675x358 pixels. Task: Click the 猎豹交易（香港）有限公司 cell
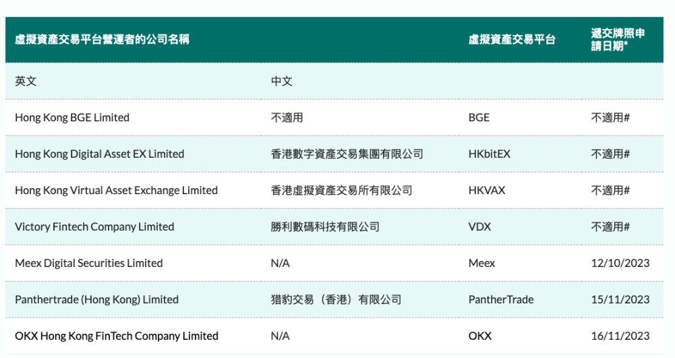[336, 299]
